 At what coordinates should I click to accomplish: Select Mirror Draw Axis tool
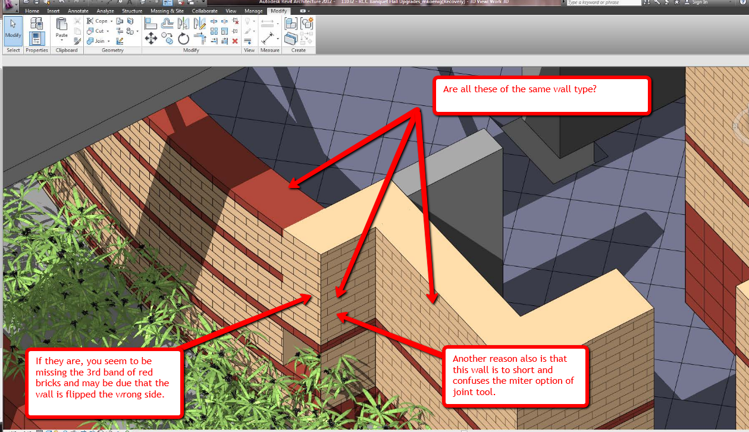coord(200,23)
